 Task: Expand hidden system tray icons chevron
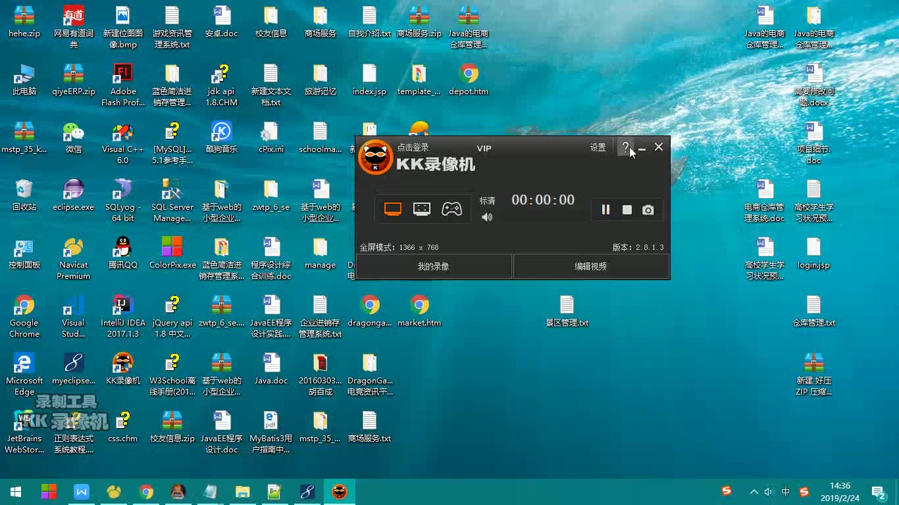(754, 491)
